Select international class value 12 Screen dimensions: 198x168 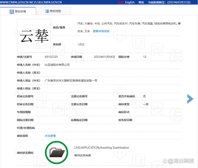click(144, 57)
